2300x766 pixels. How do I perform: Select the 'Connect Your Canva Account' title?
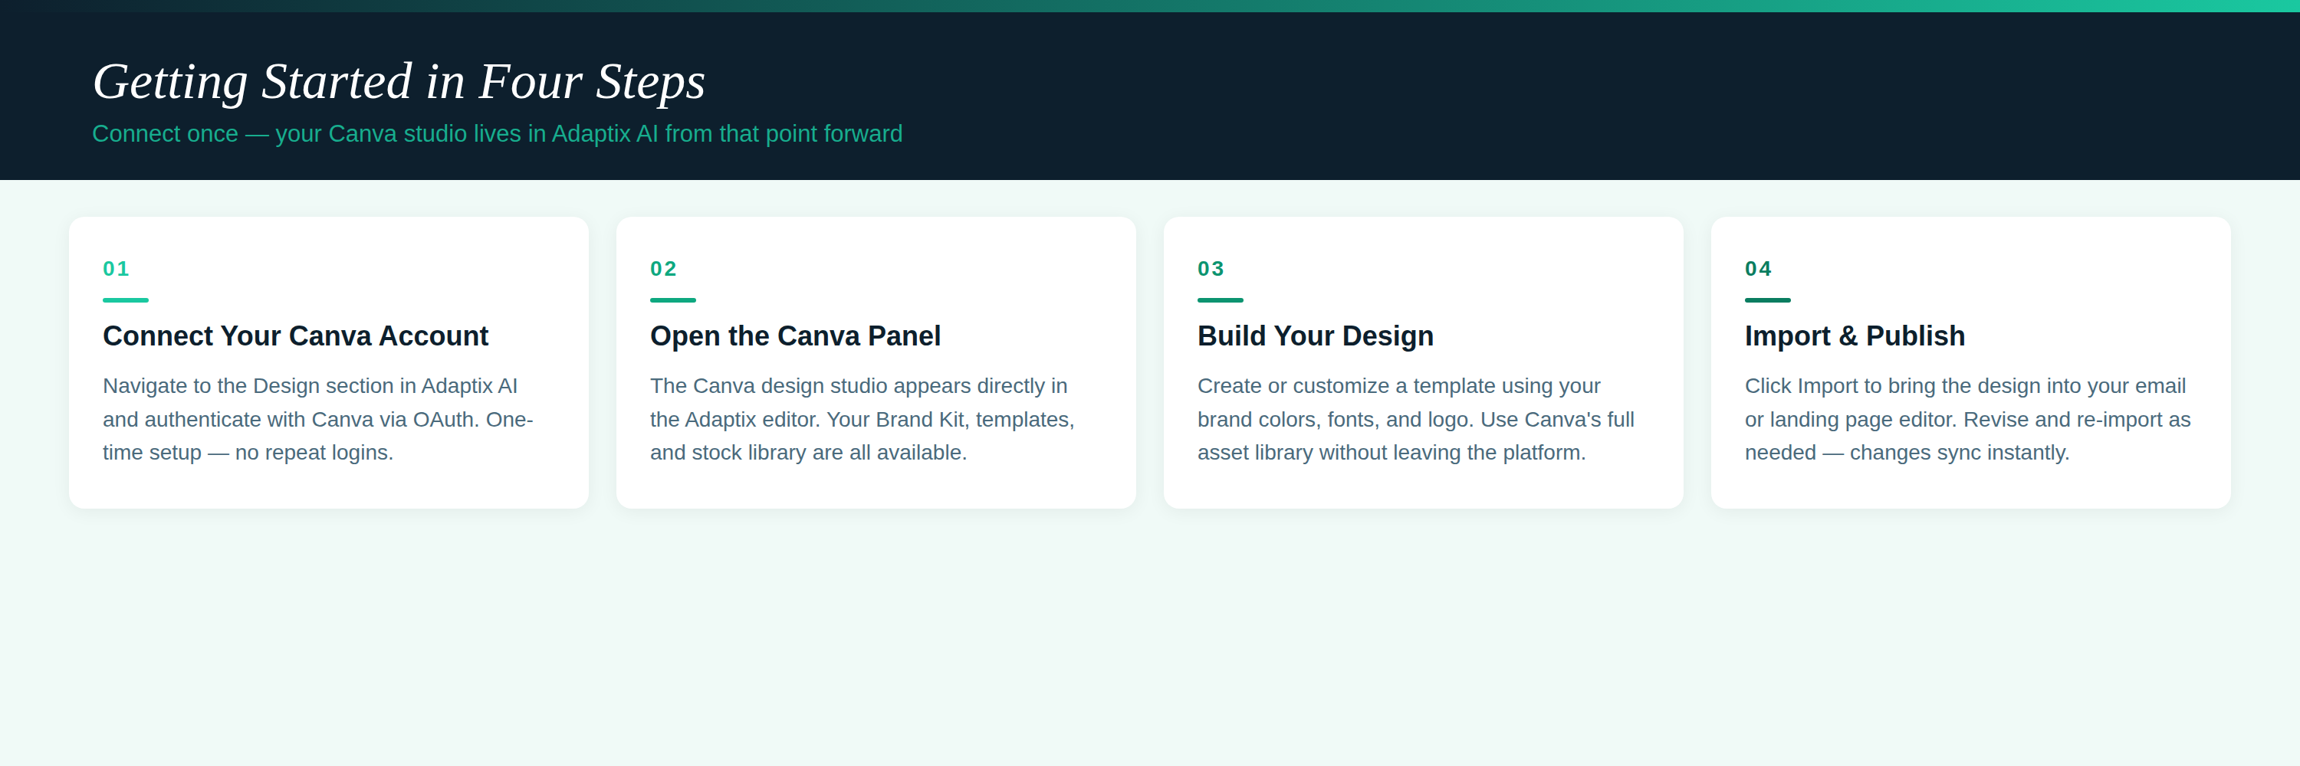pyautogui.click(x=295, y=336)
